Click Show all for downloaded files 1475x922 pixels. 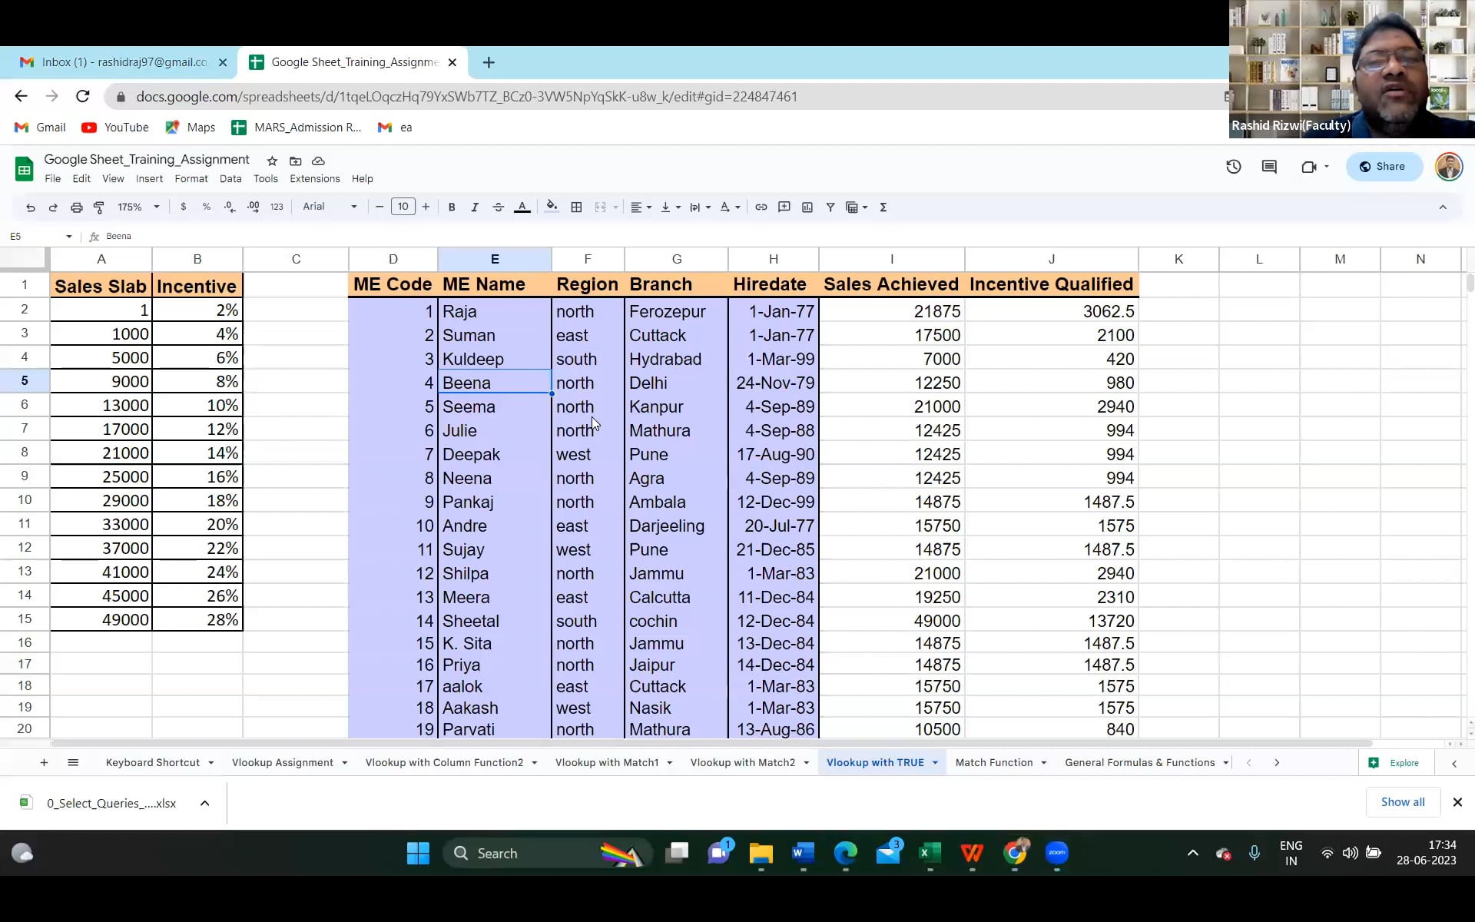(x=1402, y=801)
